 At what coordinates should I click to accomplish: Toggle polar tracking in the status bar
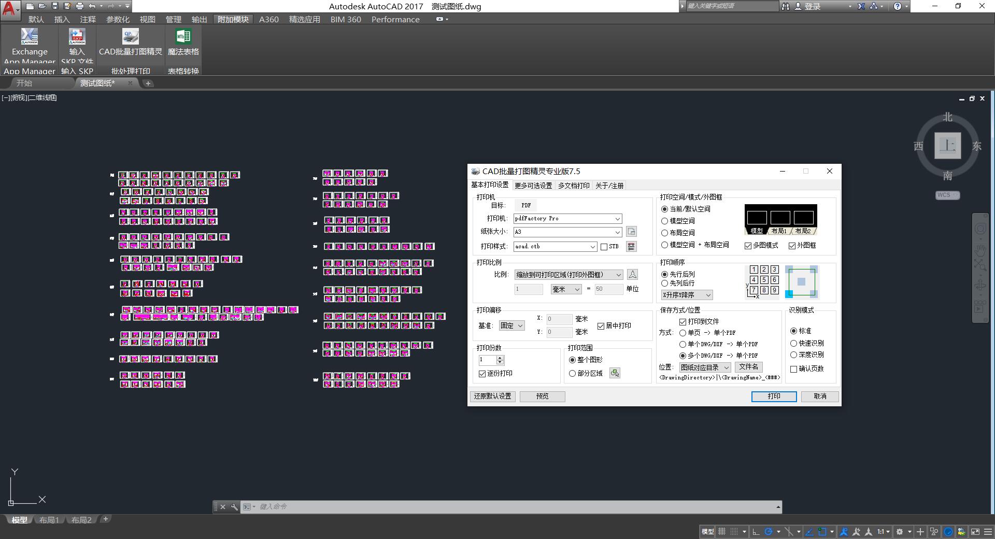point(769,531)
